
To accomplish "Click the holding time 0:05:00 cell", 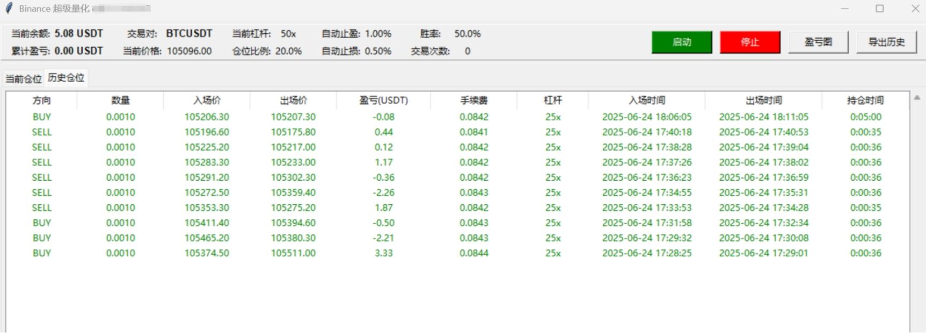I will 865,117.
